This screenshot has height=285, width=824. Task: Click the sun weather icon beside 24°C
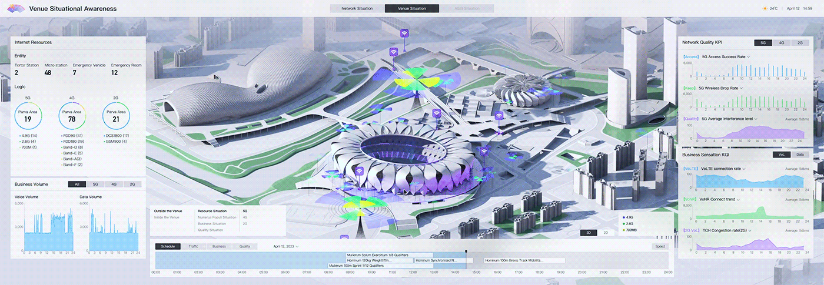click(765, 9)
